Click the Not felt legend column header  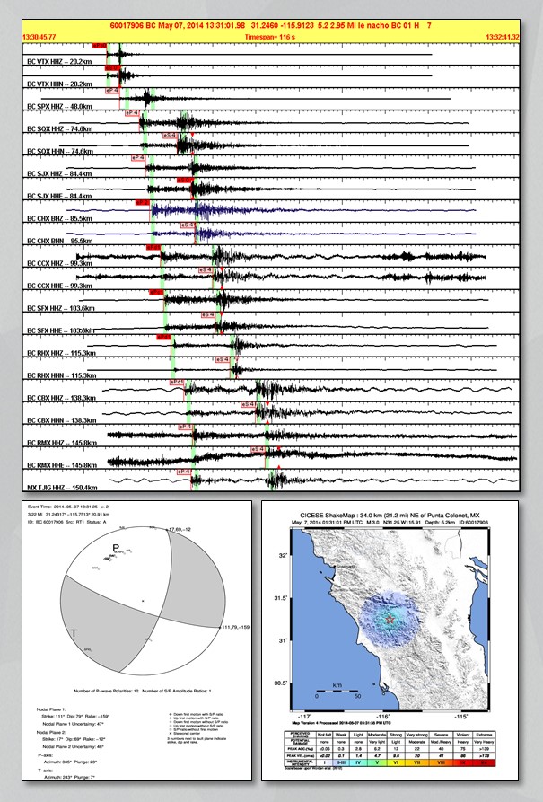point(324,735)
